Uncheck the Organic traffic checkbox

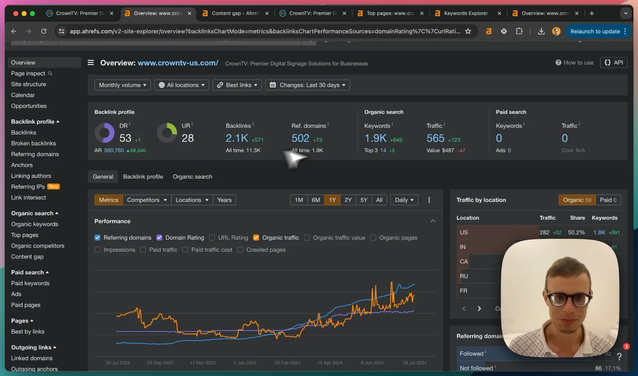(x=256, y=237)
